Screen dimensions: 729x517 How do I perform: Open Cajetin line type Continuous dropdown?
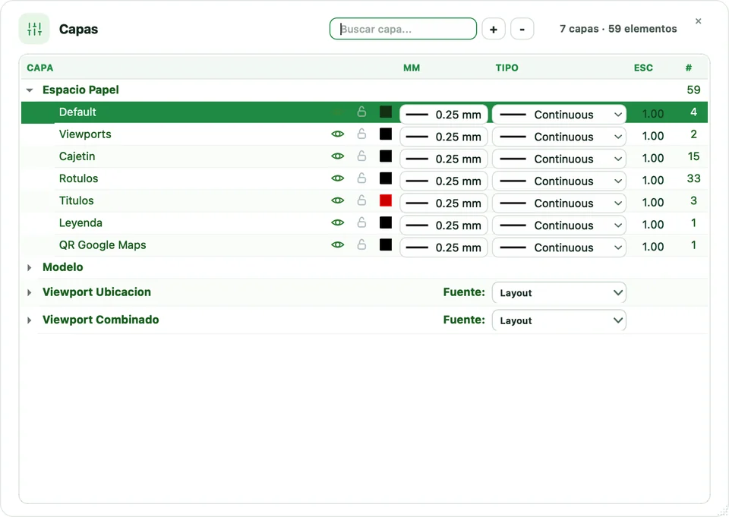[559, 159]
